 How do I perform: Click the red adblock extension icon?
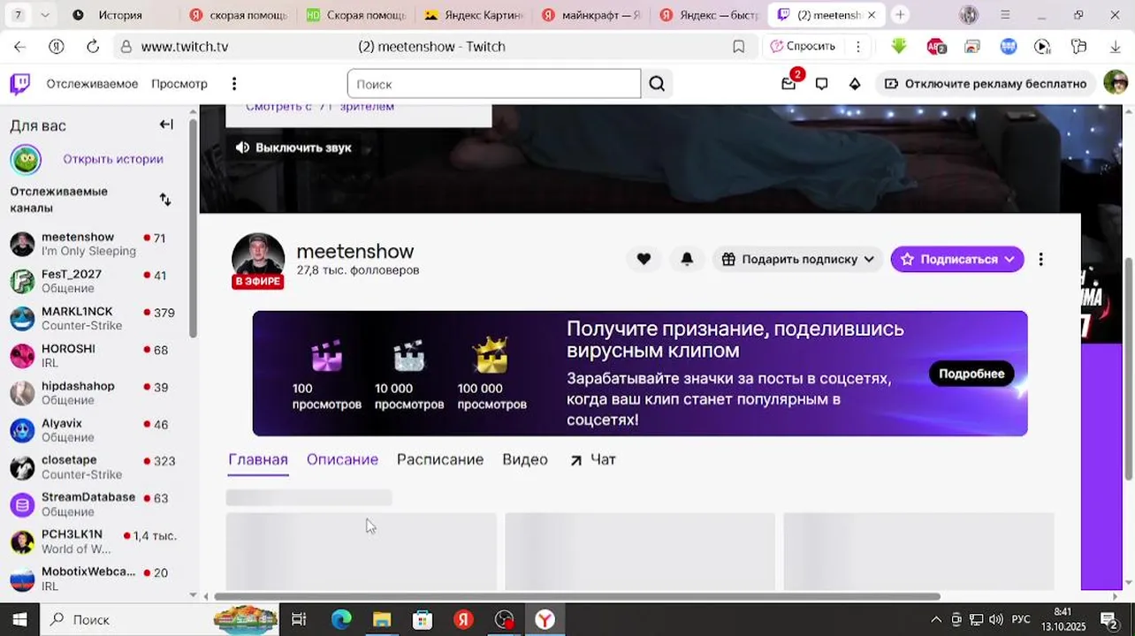coord(936,47)
